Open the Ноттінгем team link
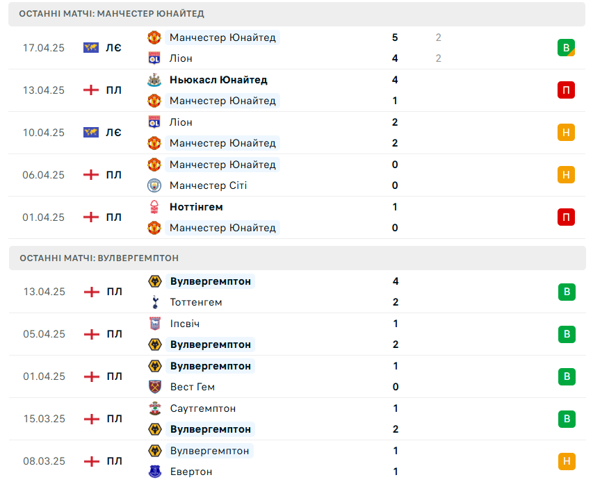The width and height of the screenshot is (593, 482). [196, 207]
